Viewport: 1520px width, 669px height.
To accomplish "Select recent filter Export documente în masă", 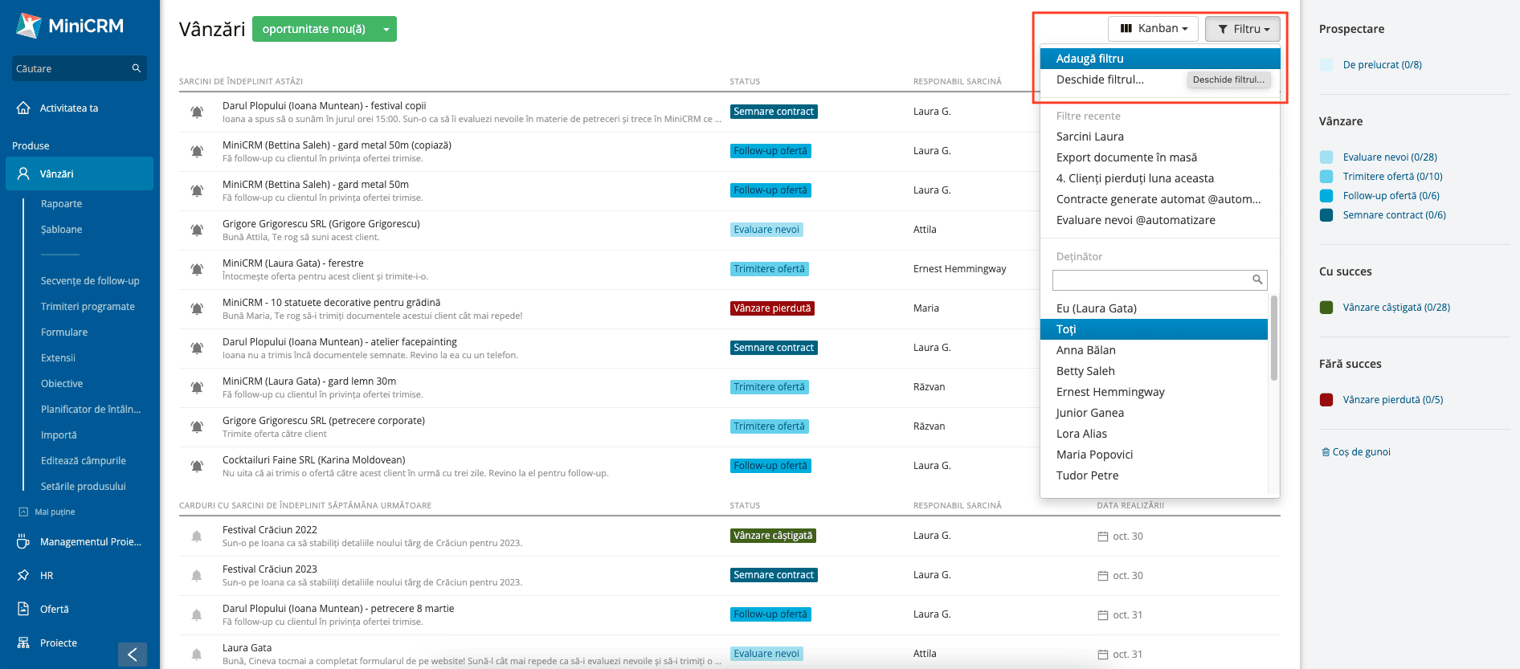I will 1126,157.
